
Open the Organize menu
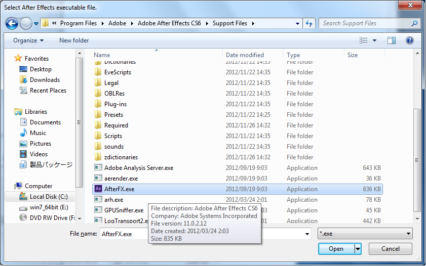[28, 40]
